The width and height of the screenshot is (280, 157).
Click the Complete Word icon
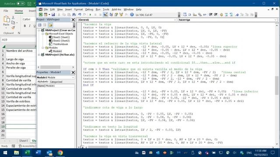coord(205,14)
